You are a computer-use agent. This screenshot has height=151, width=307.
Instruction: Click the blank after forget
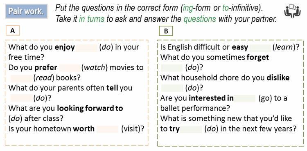[172, 68]
